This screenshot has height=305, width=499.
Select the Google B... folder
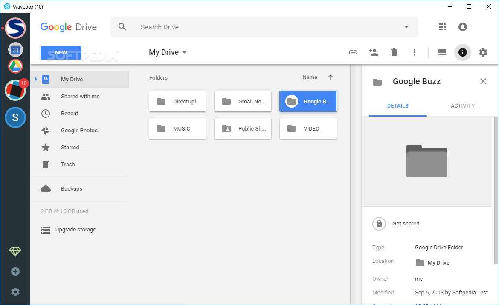tap(308, 102)
